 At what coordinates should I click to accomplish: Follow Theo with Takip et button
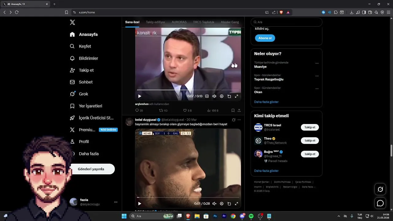[310, 141]
